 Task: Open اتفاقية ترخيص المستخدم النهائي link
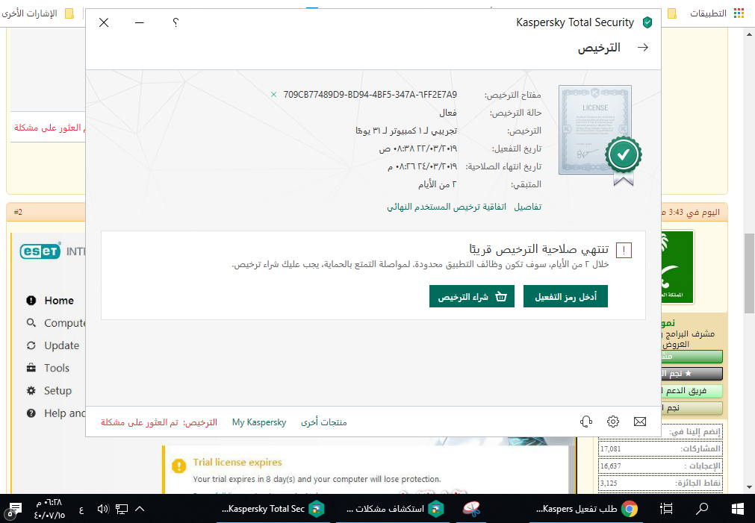(x=447, y=207)
